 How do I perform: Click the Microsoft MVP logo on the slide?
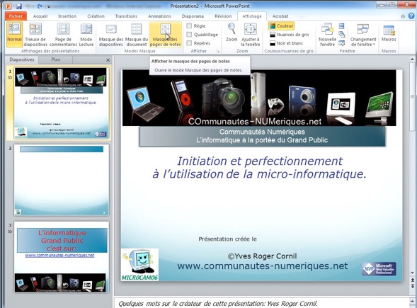(x=379, y=268)
